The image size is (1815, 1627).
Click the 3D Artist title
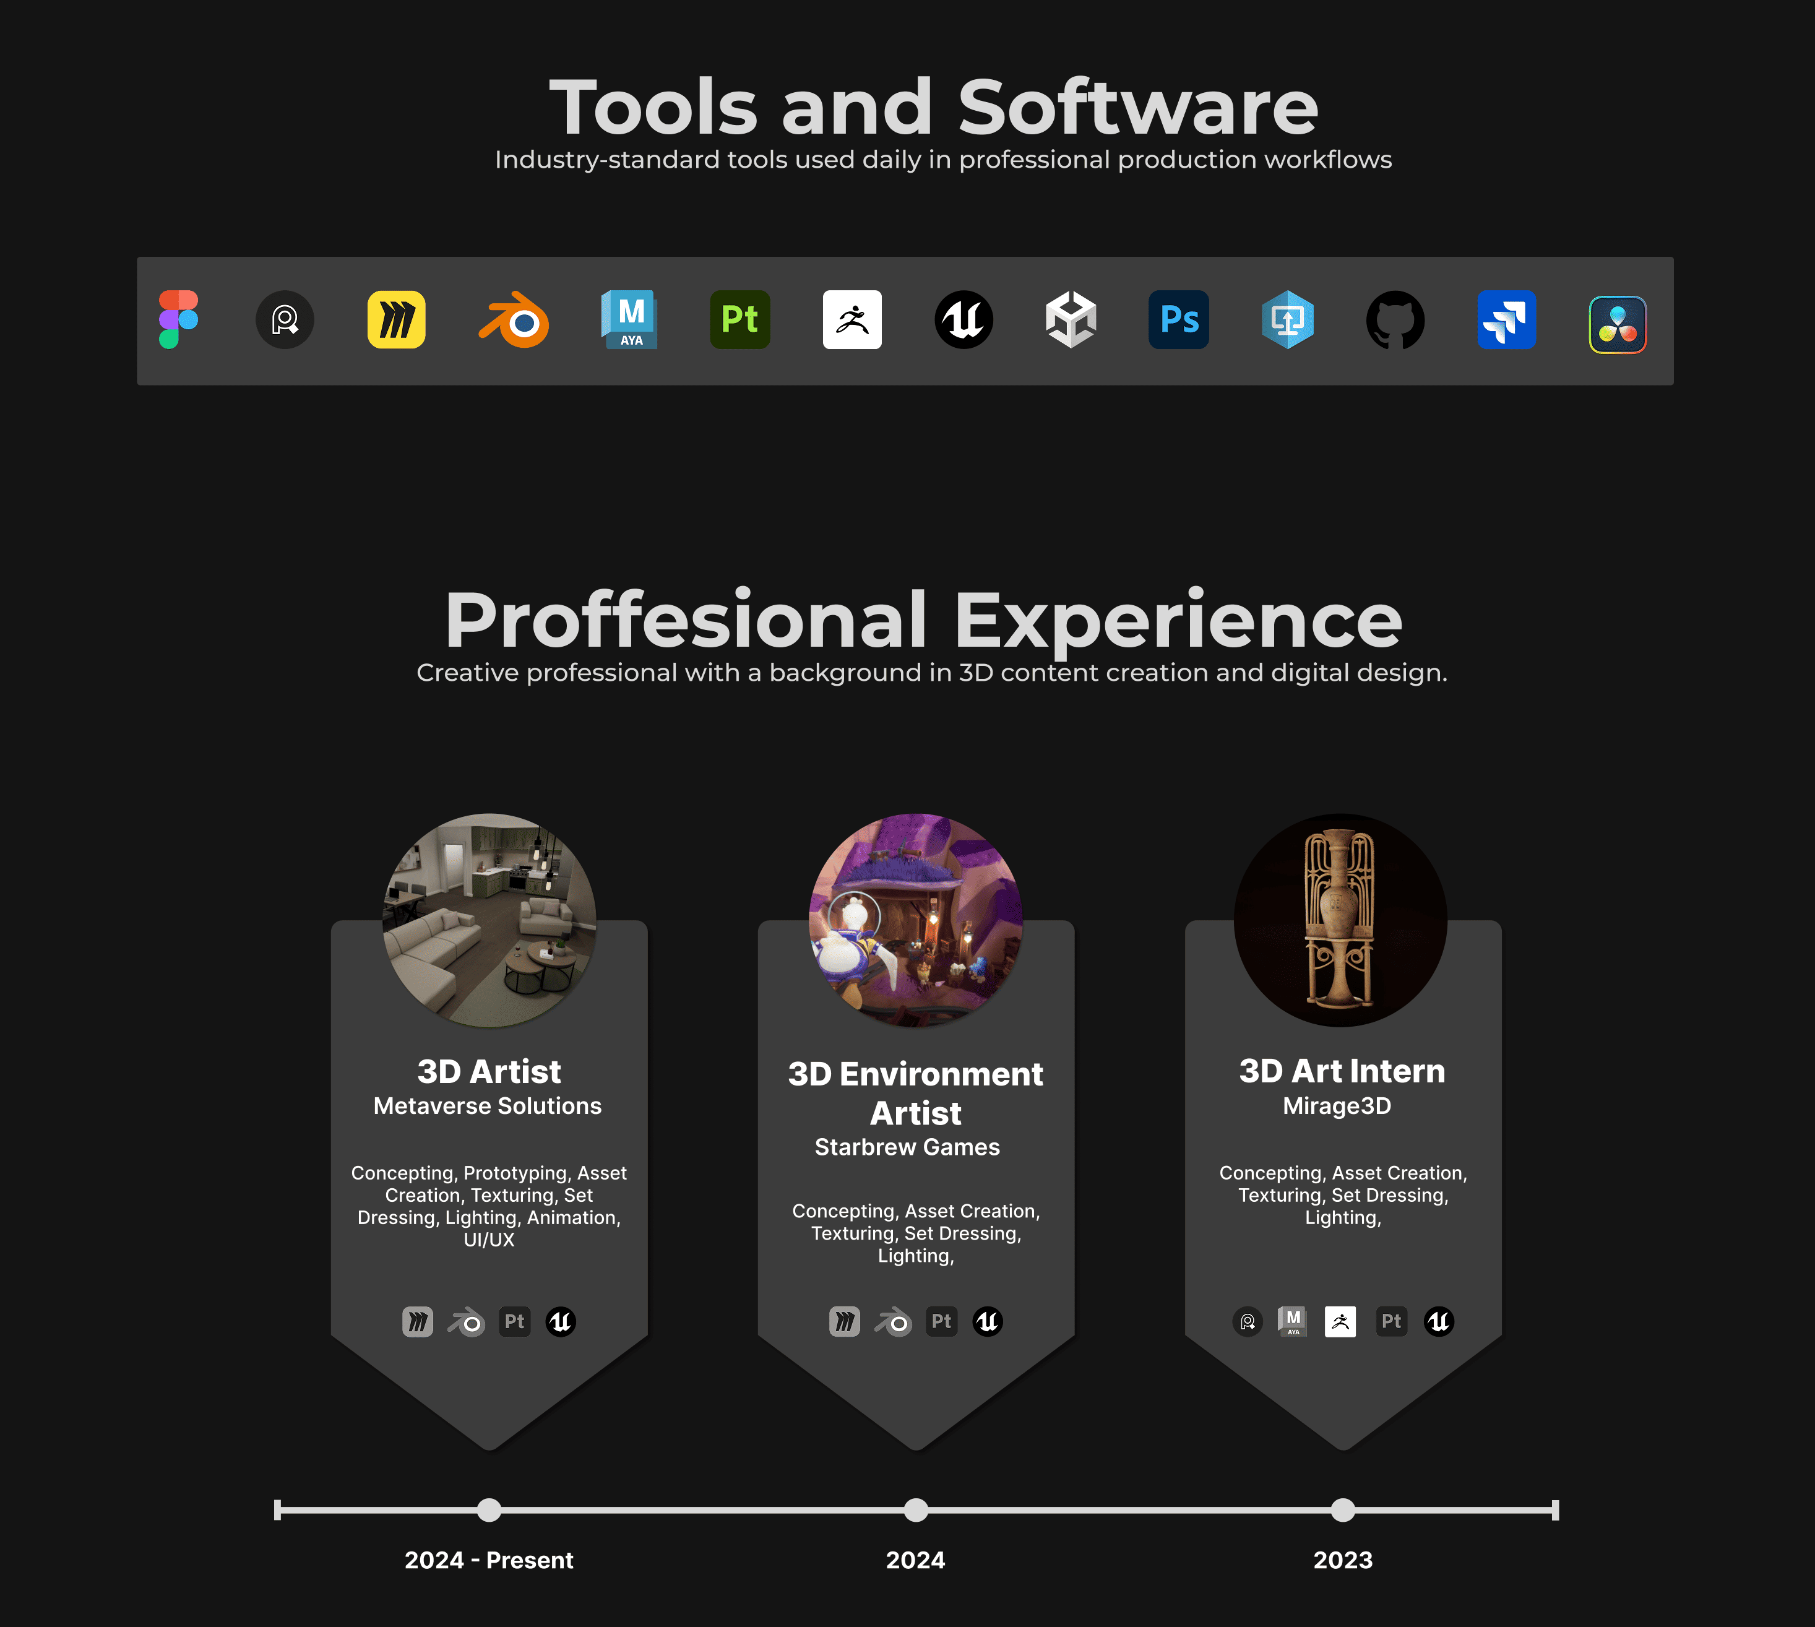489,1071
